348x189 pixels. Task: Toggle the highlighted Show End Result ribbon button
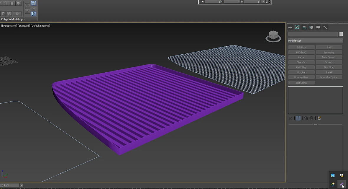coord(34,14)
